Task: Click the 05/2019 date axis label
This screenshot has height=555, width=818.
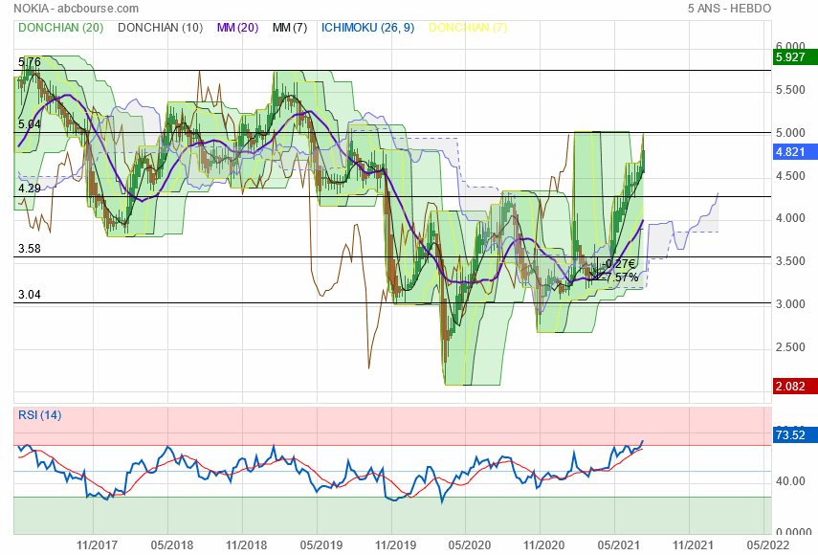Action: 321,545
